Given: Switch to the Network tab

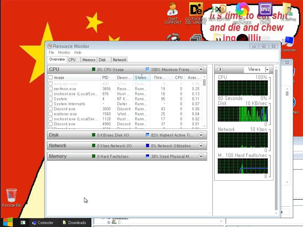Looking at the screenshot, I should point(120,60).
